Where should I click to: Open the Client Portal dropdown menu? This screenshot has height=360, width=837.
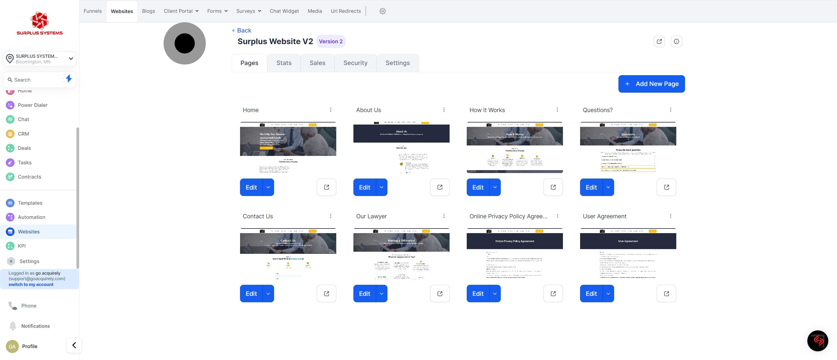coord(181,11)
